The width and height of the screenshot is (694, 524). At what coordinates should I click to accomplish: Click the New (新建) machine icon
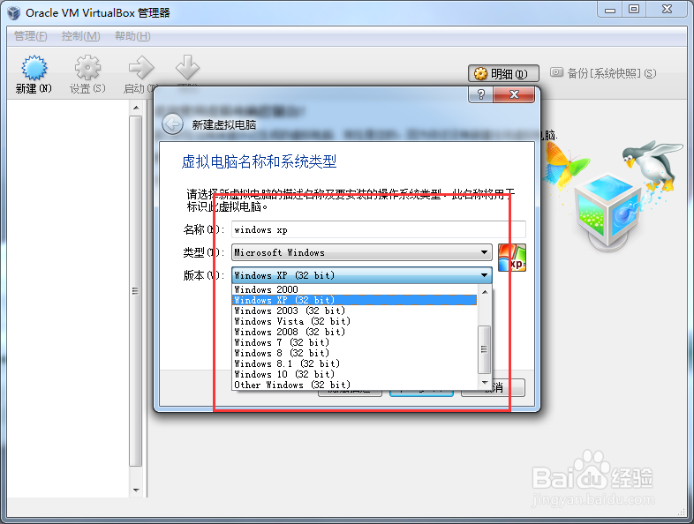tap(34, 69)
